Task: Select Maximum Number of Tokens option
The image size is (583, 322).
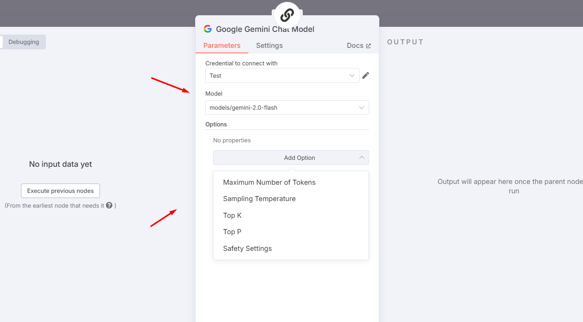Action: click(291, 182)
